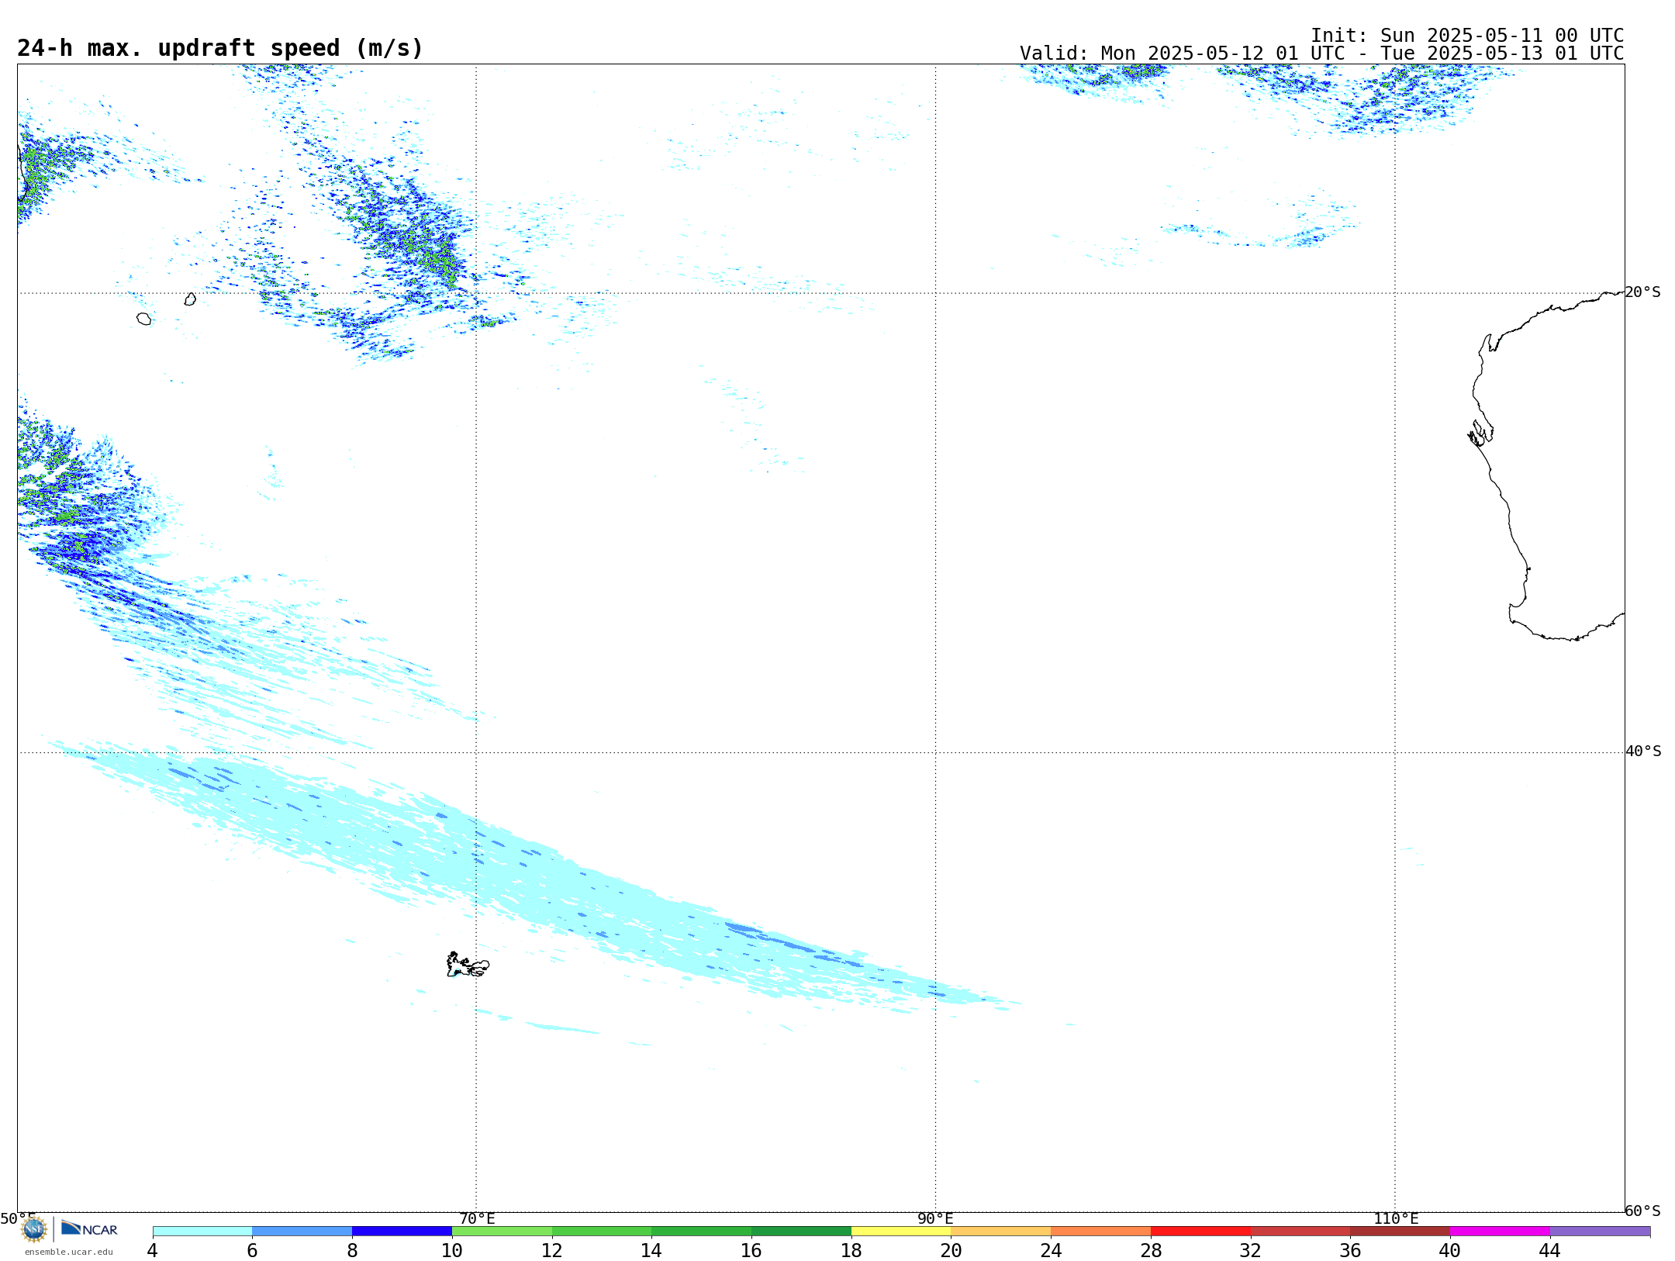Select the bright red 28-32 color swatch

pos(1200,1231)
